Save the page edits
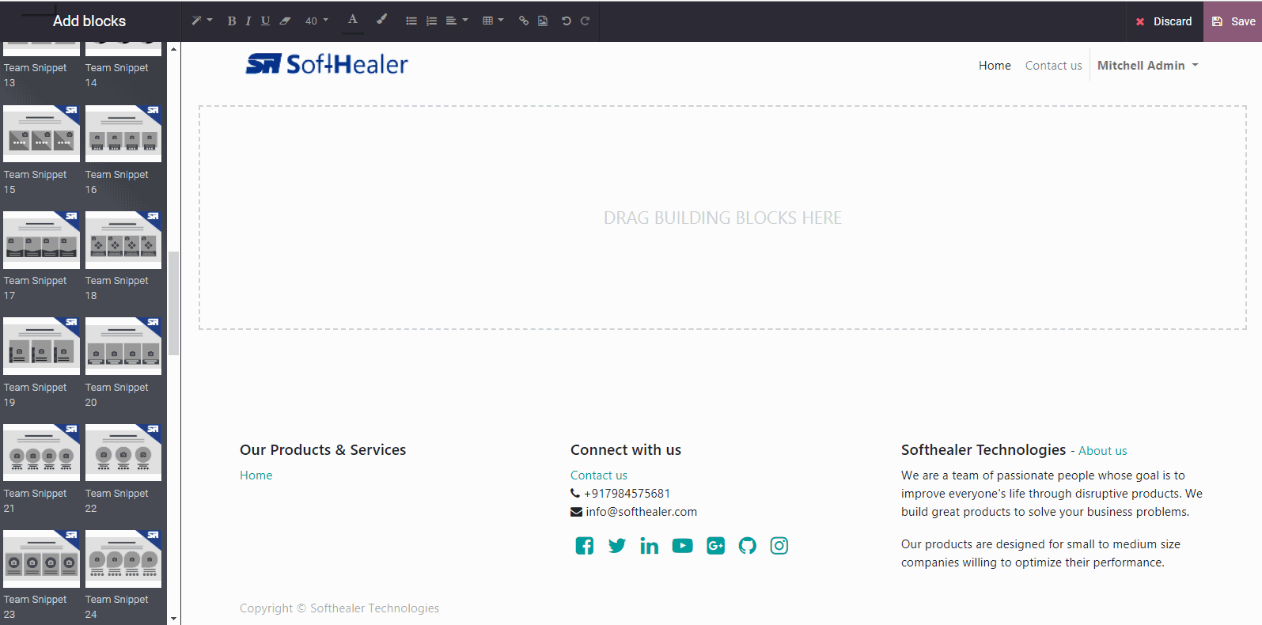This screenshot has height=625, width=1262. click(1233, 21)
